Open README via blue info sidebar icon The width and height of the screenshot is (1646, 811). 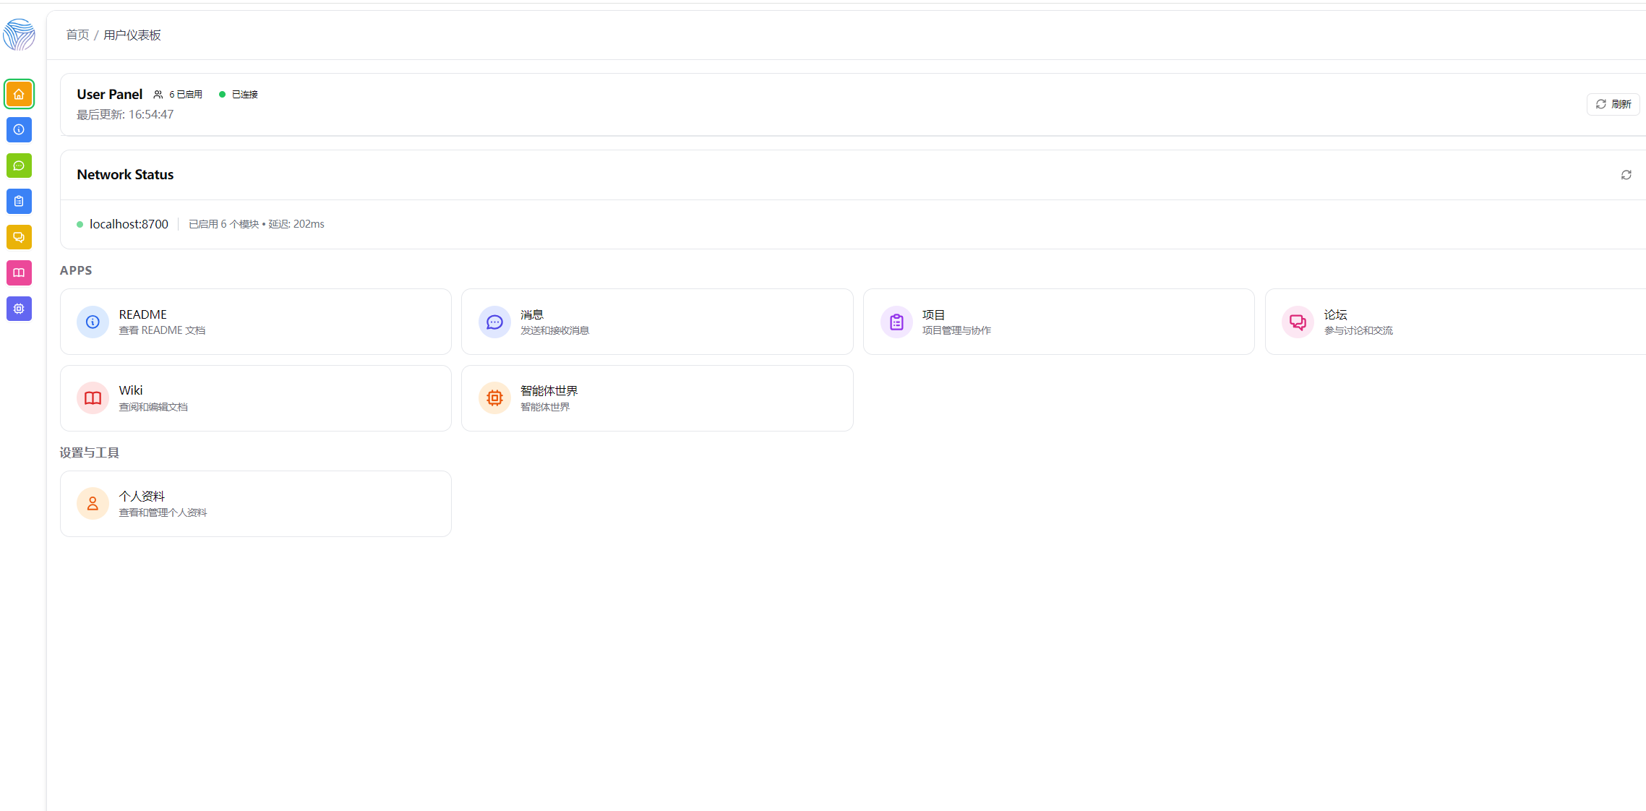click(x=19, y=130)
